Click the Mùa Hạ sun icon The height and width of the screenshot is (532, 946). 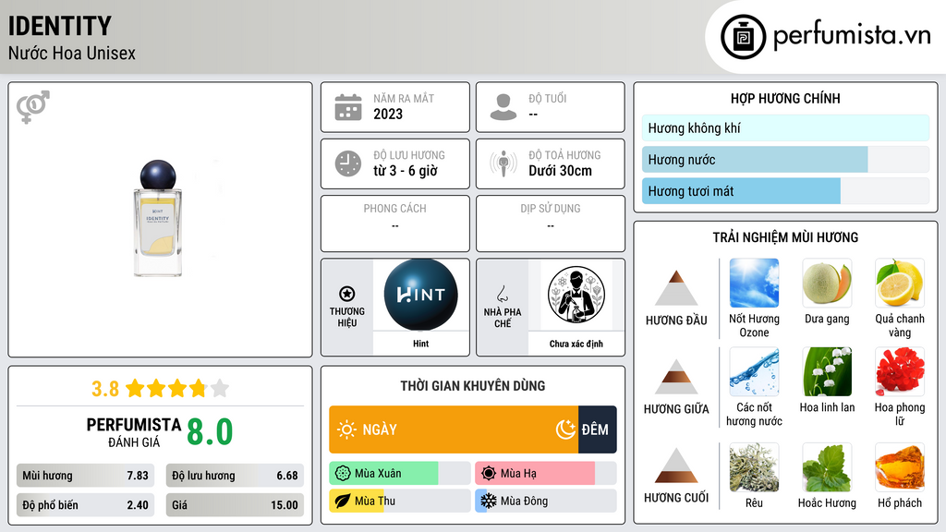coord(489,474)
